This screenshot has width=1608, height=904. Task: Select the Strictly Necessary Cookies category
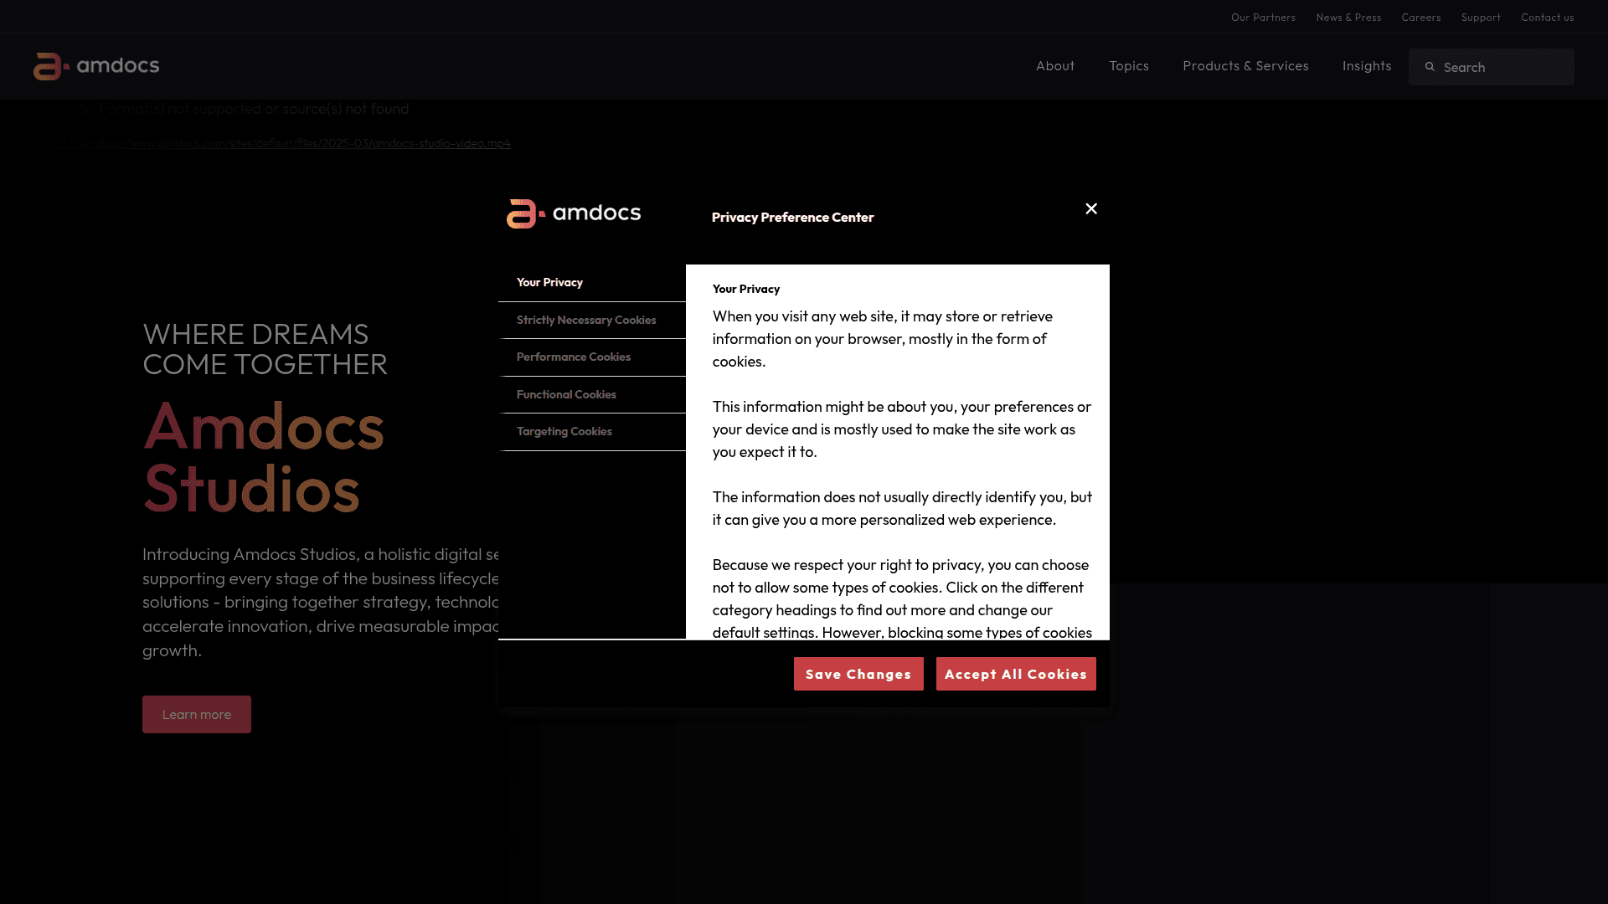585,320
